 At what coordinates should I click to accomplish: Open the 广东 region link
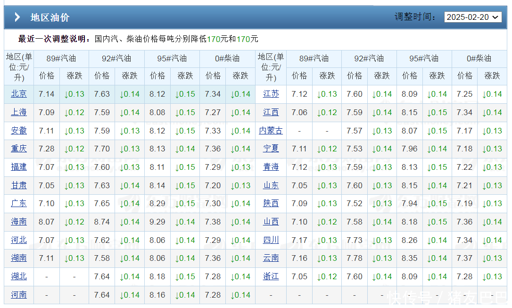click(19, 203)
